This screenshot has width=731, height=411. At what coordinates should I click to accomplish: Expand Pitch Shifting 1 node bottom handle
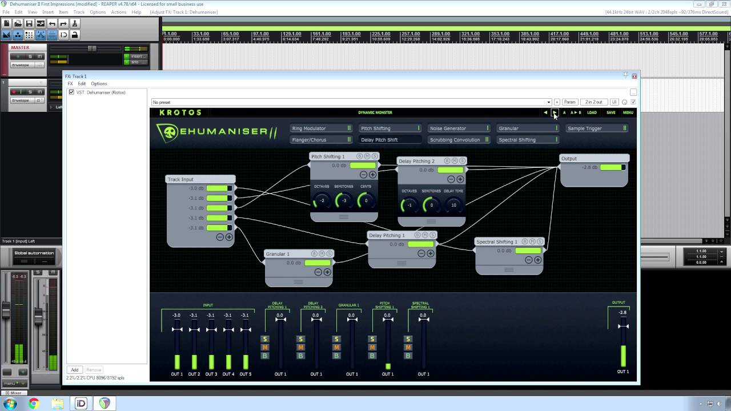point(344,217)
